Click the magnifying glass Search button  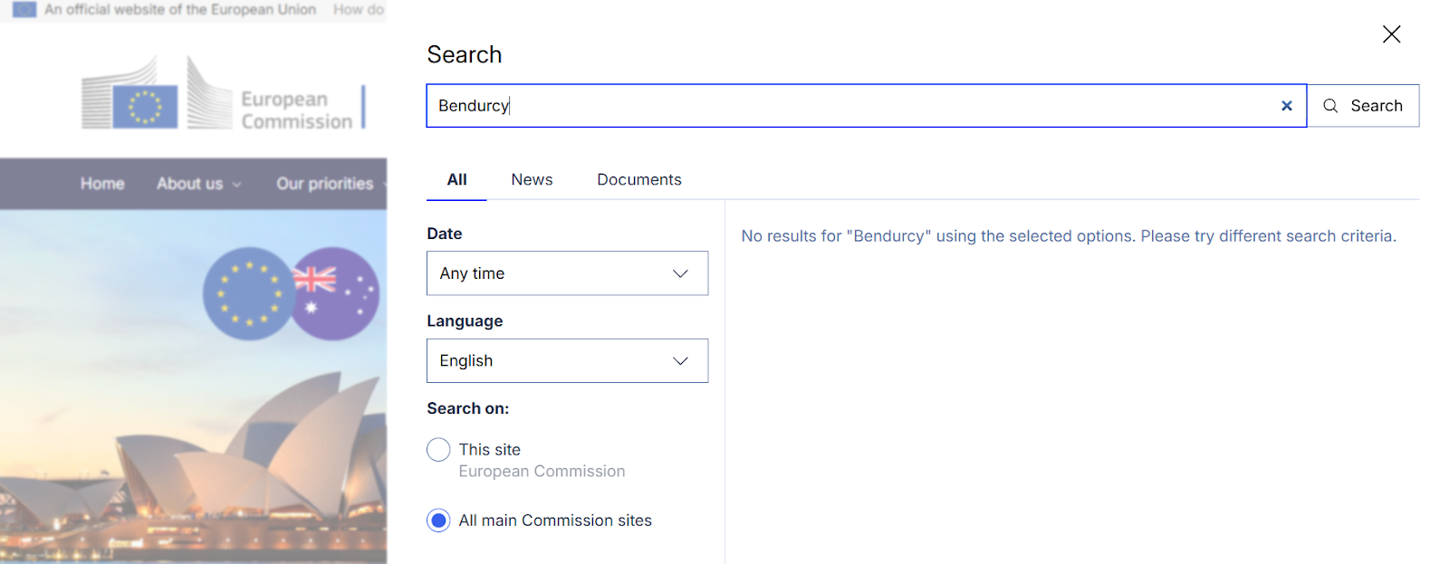pyautogui.click(x=1363, y=106)
